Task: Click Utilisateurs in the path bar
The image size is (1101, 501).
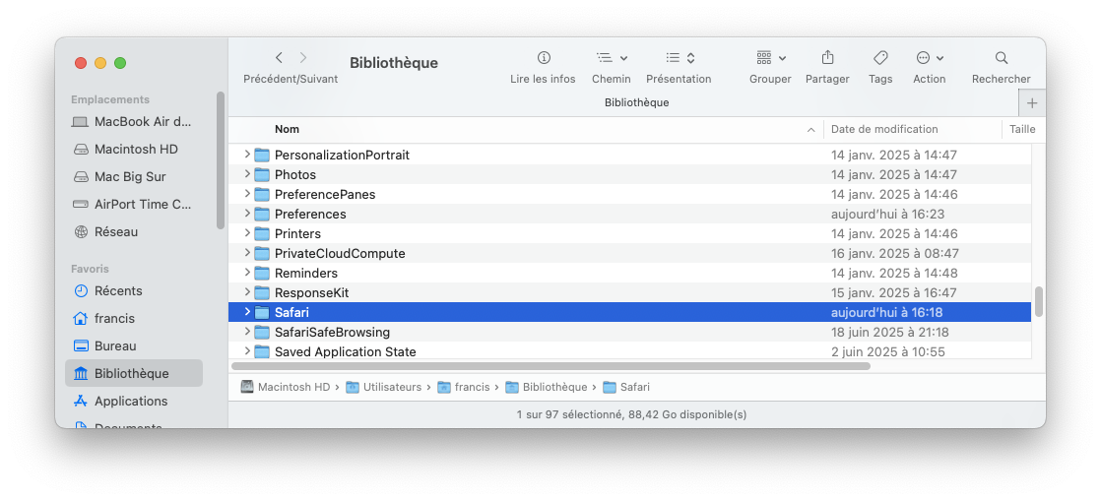Action: pyautogui.click(x=391, y=388)
